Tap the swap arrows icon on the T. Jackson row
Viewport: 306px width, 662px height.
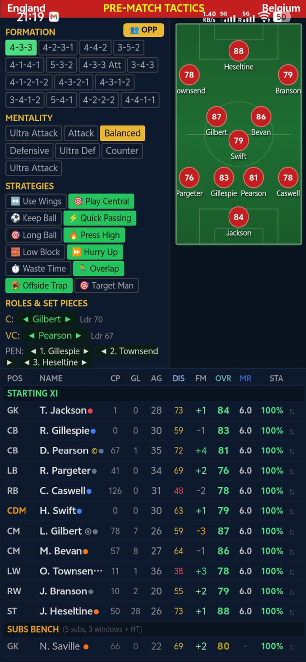tap(292, 411)
